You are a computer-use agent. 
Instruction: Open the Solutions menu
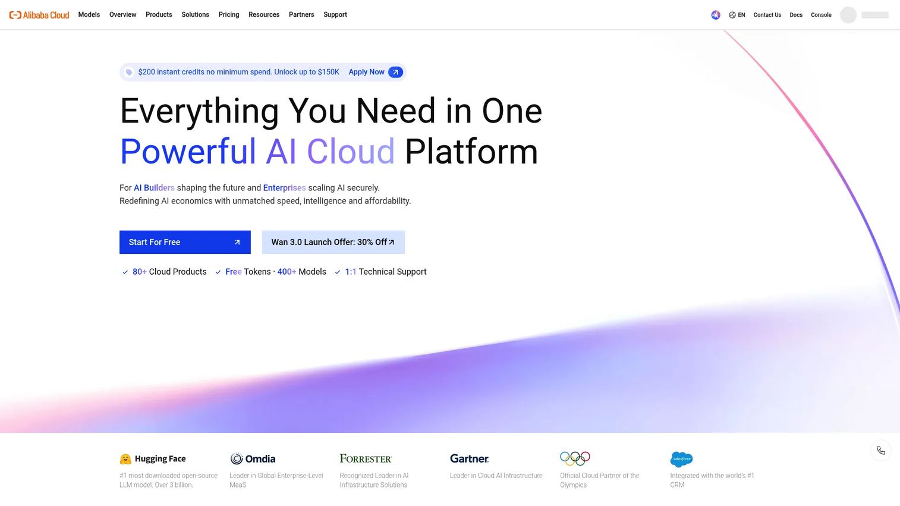[196, 14]
